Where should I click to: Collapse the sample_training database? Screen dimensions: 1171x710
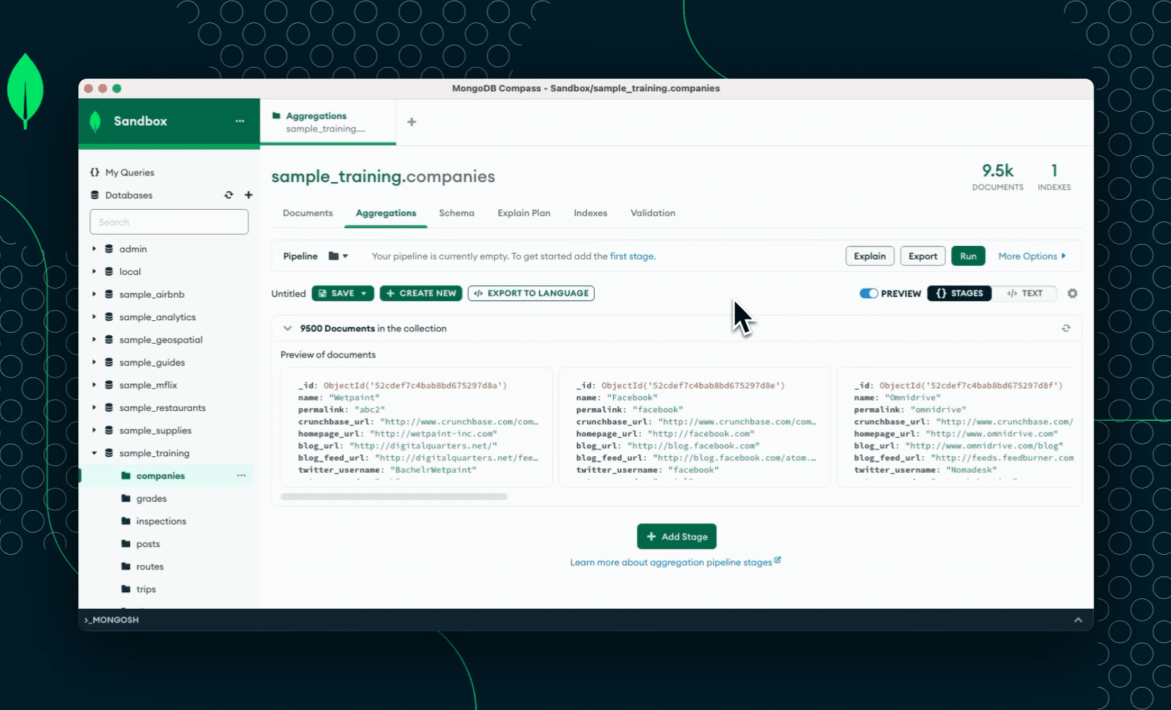[94, 453]
